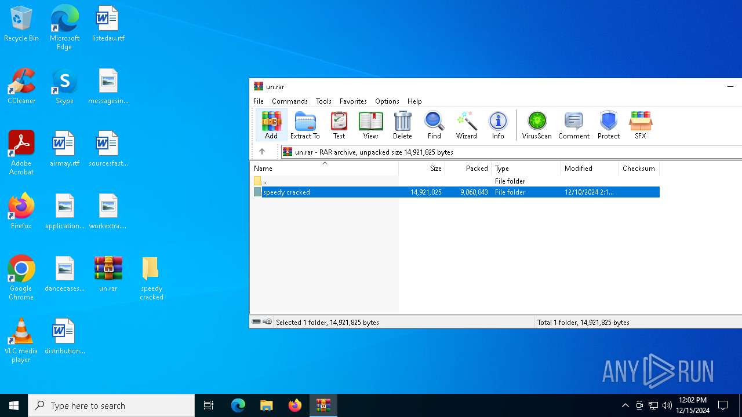Show hidden system tray icons

point(625,405)
